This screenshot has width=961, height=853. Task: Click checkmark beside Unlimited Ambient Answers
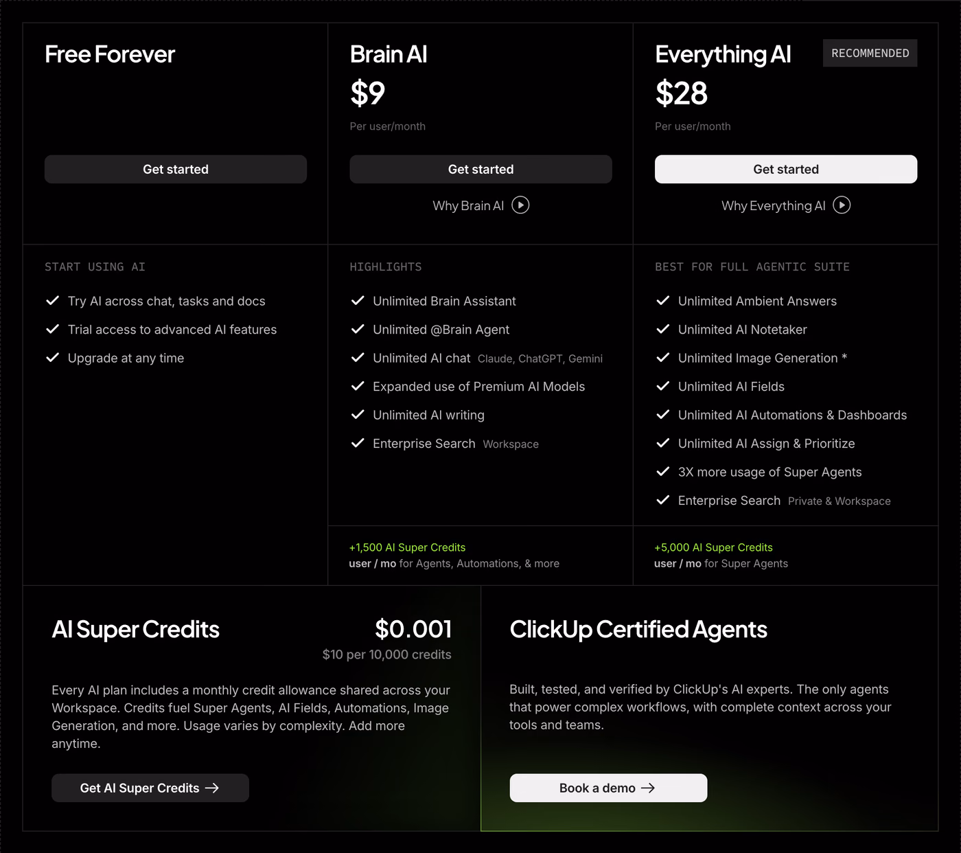coord(662,301)
